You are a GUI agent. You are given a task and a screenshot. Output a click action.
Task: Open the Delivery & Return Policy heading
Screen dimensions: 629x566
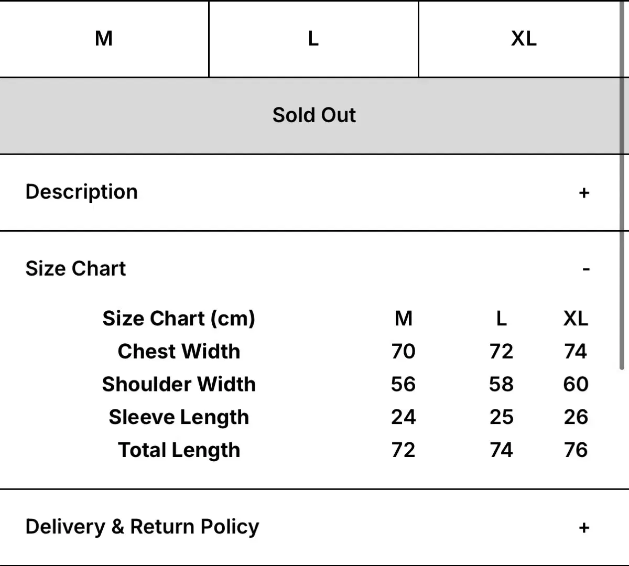point(142,527)
